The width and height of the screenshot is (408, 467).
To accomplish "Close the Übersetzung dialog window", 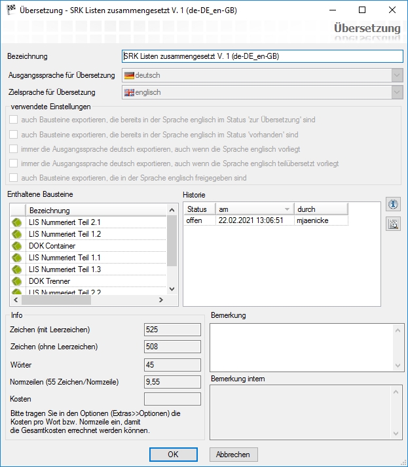I will (x=392, y=10).
